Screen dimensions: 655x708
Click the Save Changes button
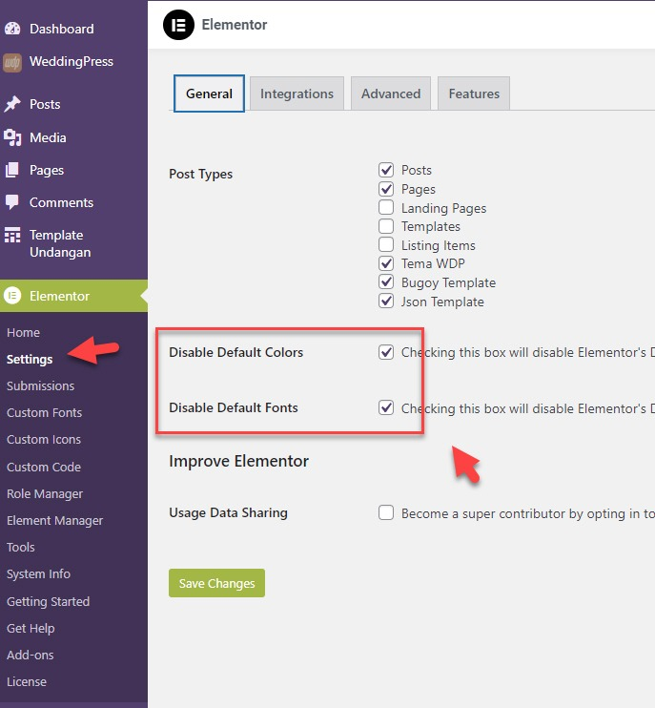click(x=217, y=583)
